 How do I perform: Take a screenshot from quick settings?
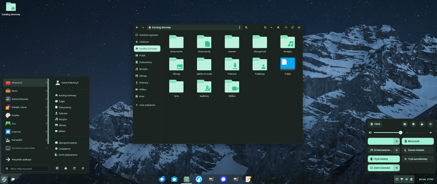tap(405, 124)
